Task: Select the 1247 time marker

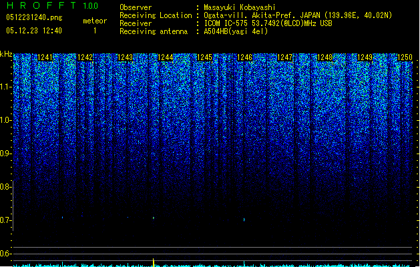Action: pyautogui.click(x=284, y=57)
